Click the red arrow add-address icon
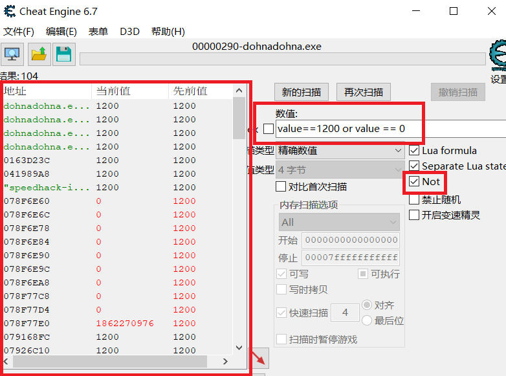The height and width of the screenshot is (376, 506). pyautogui.click(x=259, y=358)
